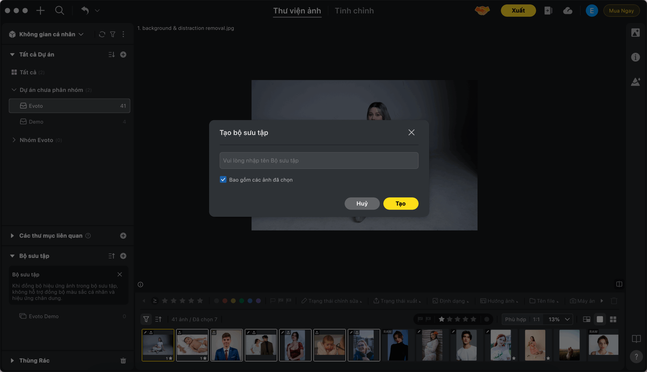Image resolution: width=647 pixels, height=372 pixels.
Task: Switch to the Tinh chỉnh tab
Action: (354, 11)
